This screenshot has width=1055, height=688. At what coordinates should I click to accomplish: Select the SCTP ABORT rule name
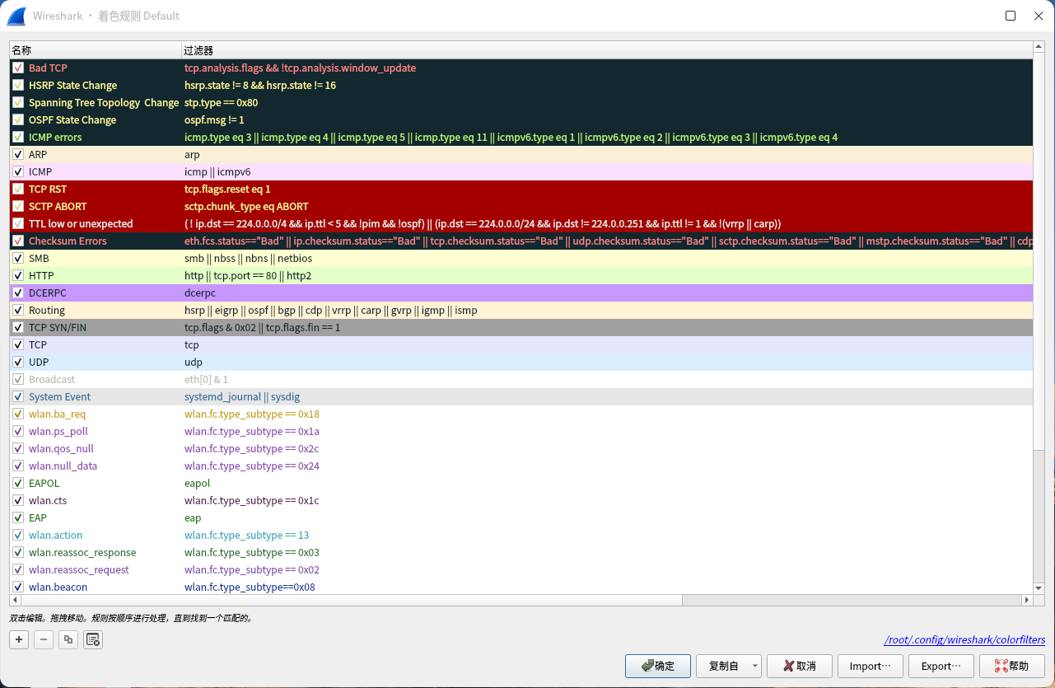(58, 207)
